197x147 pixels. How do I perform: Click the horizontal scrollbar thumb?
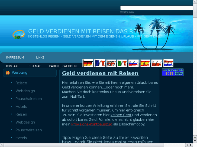[84, 145]
